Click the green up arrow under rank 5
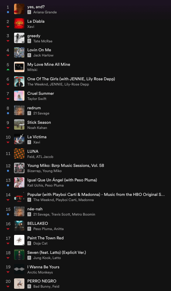The width and height of the screenshot is (171, 291). click(x=8, y=69)
